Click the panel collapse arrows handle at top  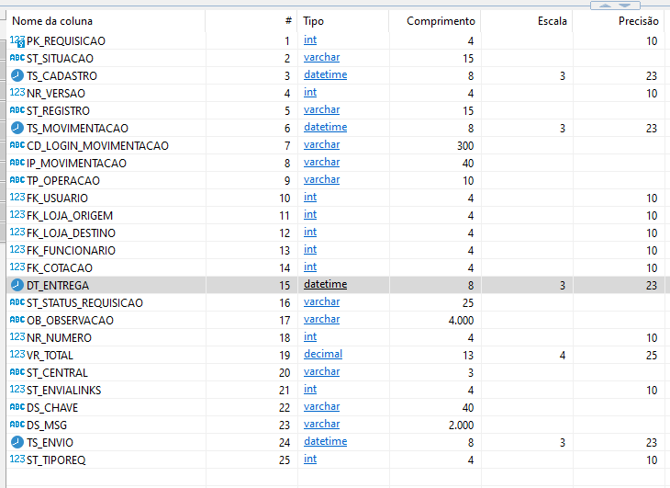615,6
